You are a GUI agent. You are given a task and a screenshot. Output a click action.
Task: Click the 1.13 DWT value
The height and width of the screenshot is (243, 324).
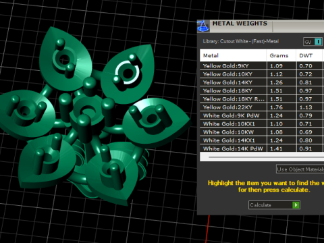point(306,107)
